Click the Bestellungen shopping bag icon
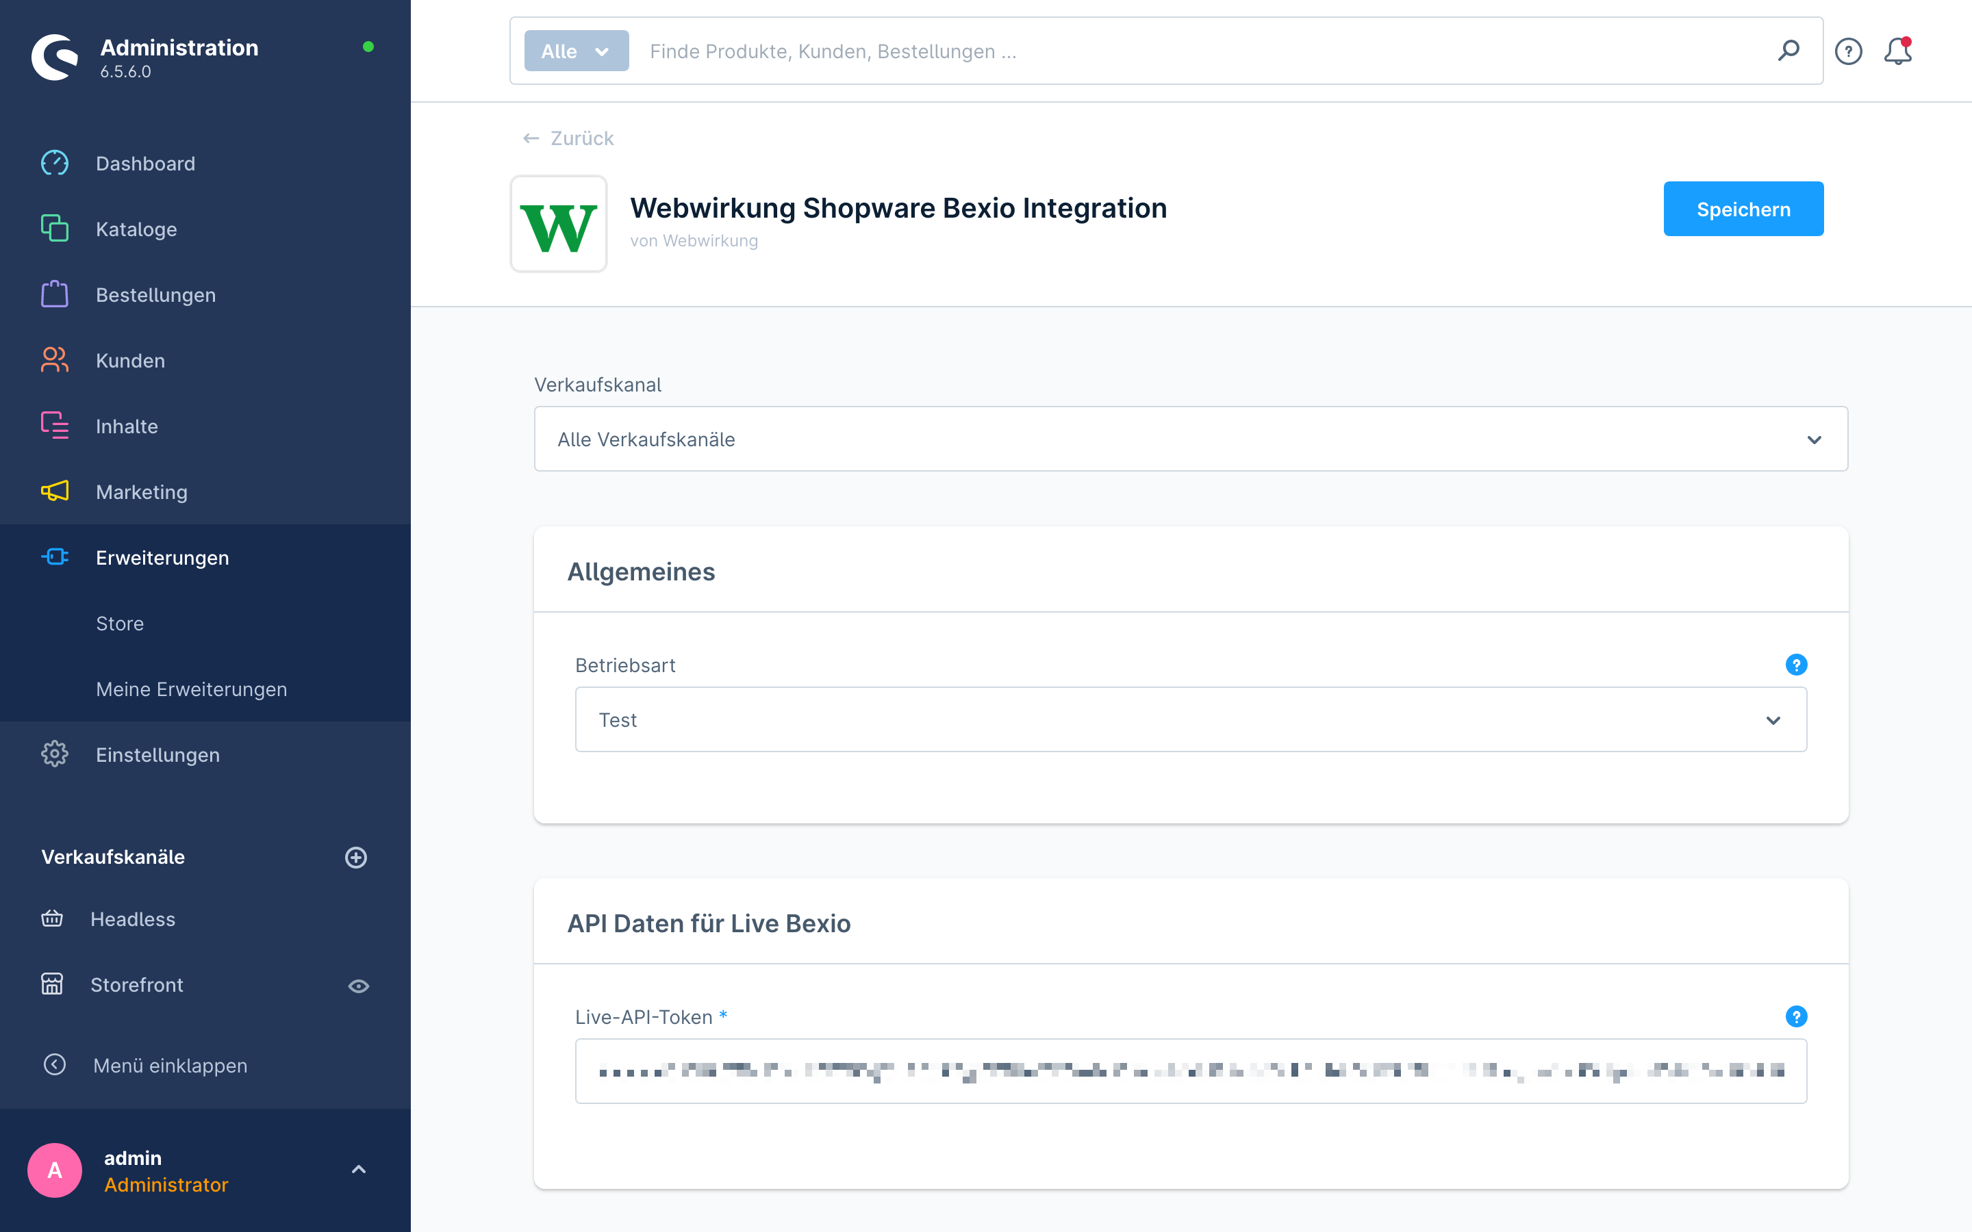1972x1232 pixels. point(55,294)
